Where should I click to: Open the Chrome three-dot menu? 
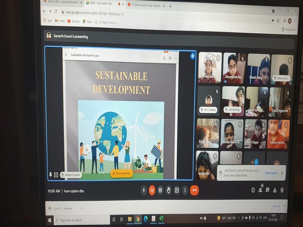[x=295, y=21]
